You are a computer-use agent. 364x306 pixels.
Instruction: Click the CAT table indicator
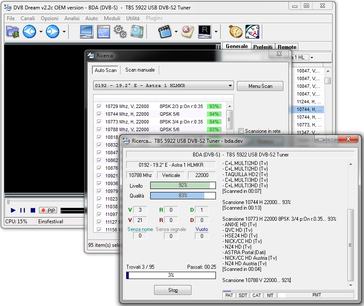257,295
